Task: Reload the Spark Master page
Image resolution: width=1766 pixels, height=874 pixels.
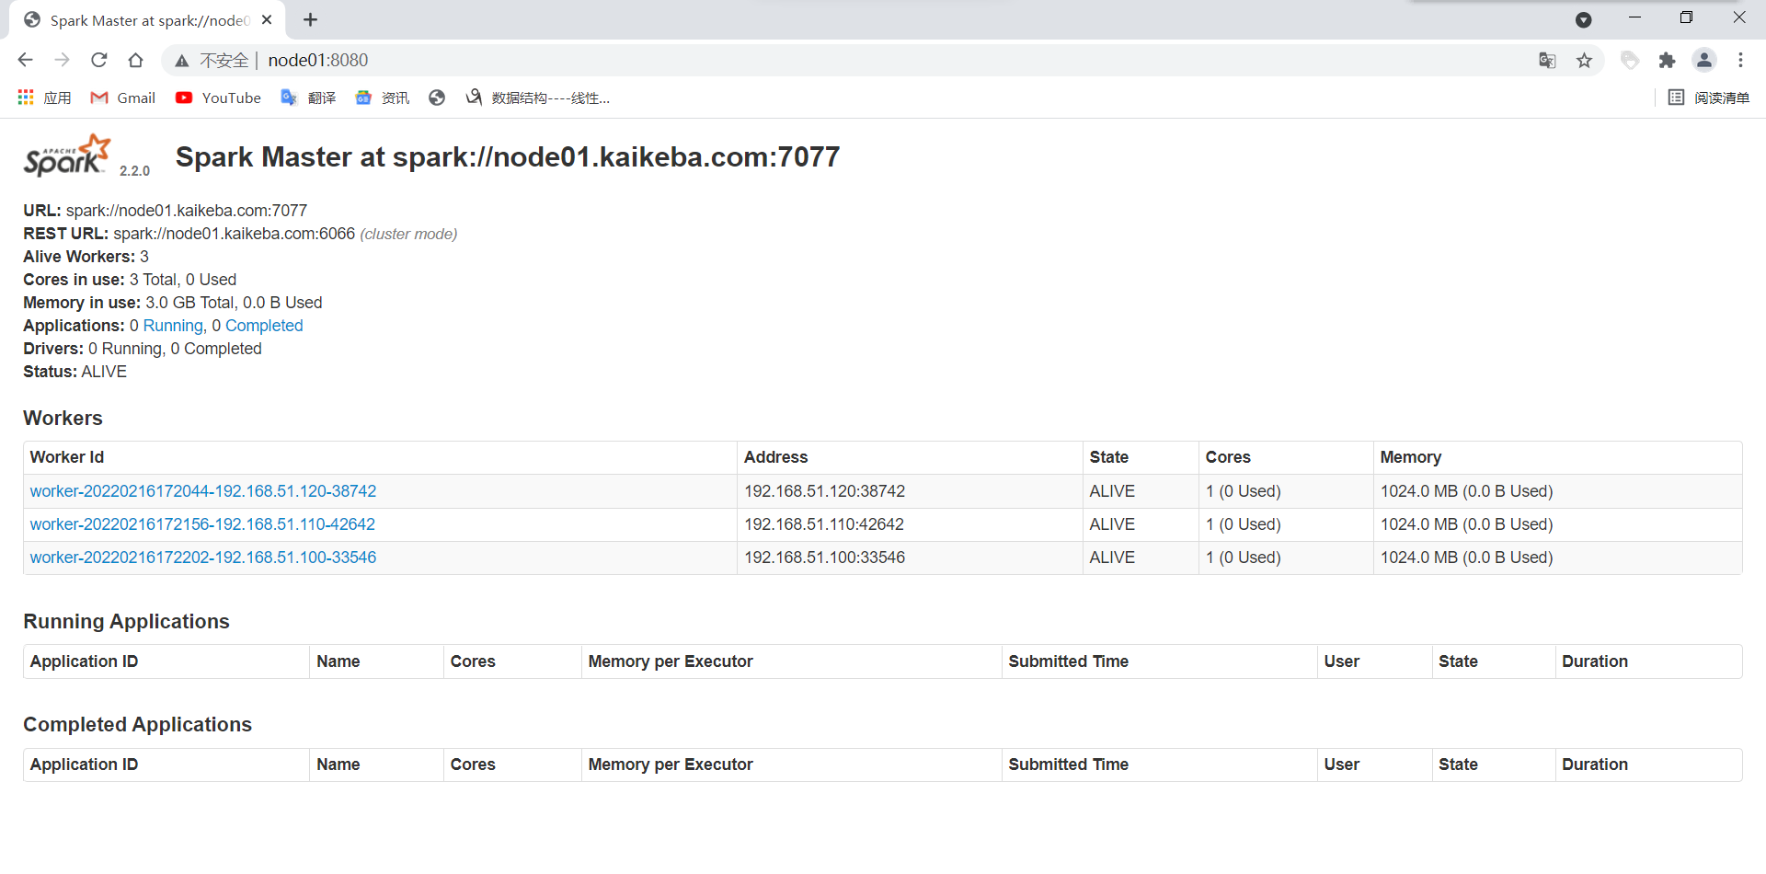Action: click(x=98, y=60)
